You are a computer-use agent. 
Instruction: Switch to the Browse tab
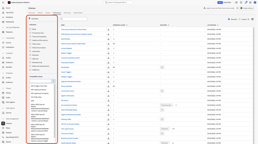click(40, 13)
